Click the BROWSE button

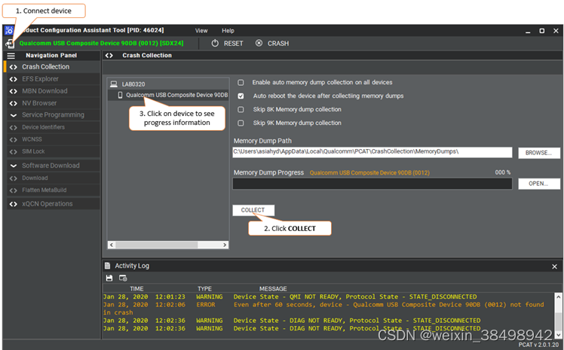[x=539, y=153]
